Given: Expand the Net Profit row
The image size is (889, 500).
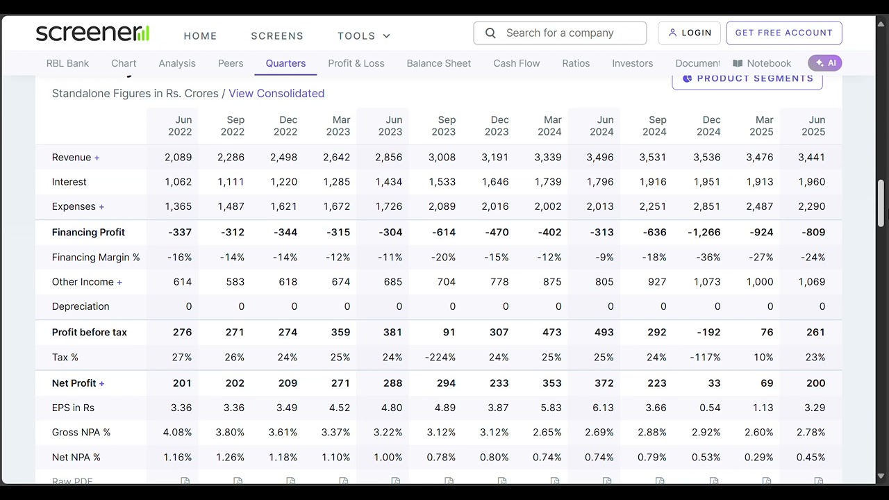Looking at the screenshot, I should 101,383.
